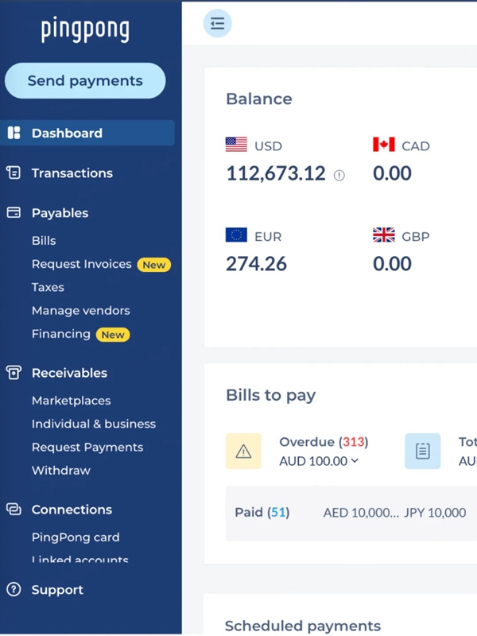This screenshot has height=636, width=477.
Task: Click the Paid (51) label
Action: pyautogui.click(x=262, y=512)
